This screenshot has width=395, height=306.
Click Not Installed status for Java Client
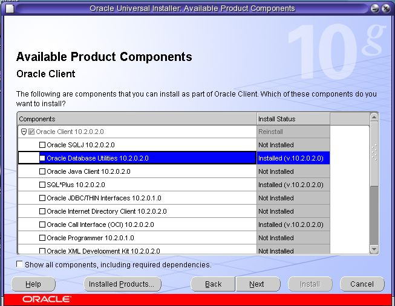click(293, 171)
